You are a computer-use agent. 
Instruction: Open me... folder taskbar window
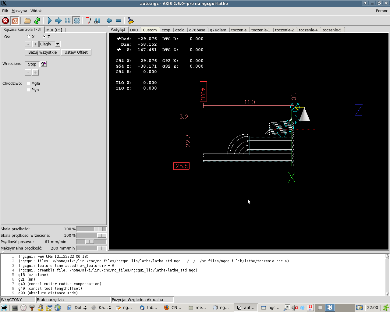coord(197,308)
